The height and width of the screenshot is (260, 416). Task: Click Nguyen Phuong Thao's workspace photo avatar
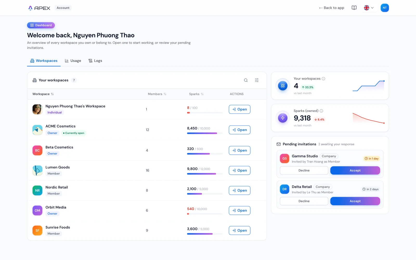[x=37, y=109]
